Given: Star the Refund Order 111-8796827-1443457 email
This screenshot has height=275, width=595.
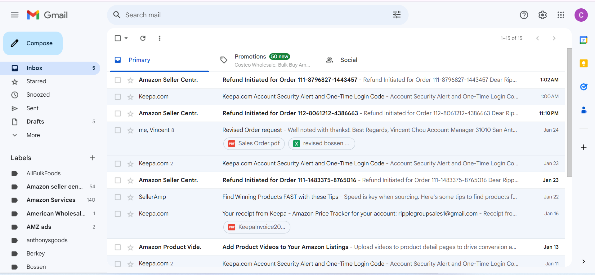Looking at the screenshot, I should (130, 80).
